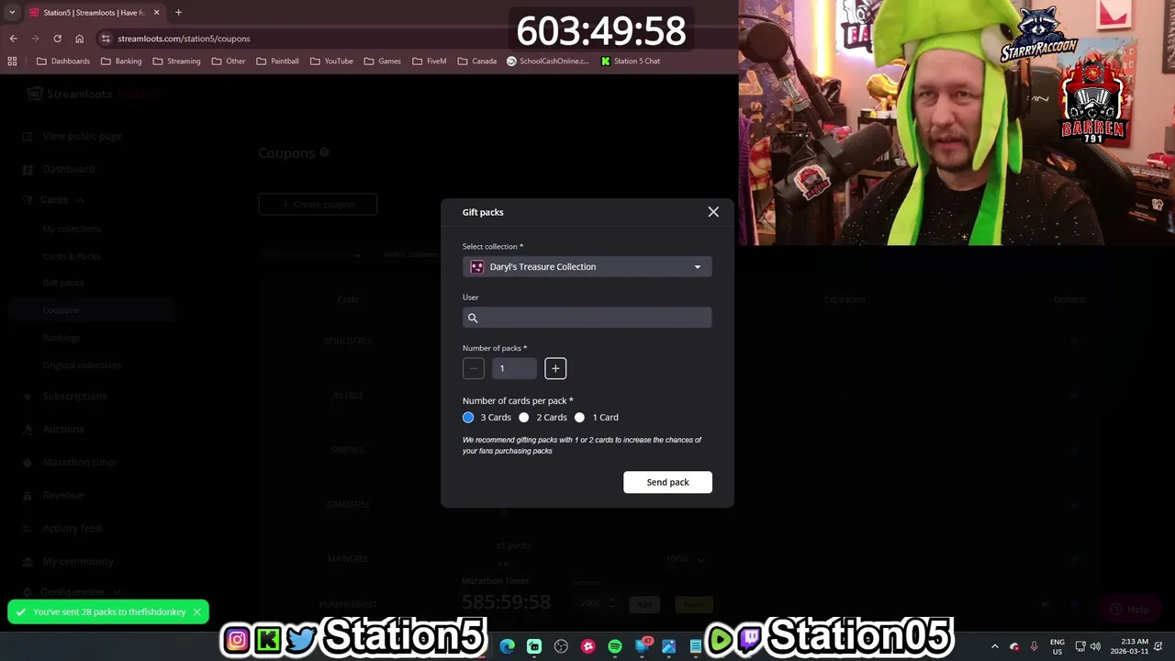
Task: Open the Dashboards bookmark folder
Action: tap(63, 62)
